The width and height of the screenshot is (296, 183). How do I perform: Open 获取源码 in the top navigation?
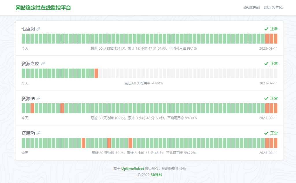(252, 7)
